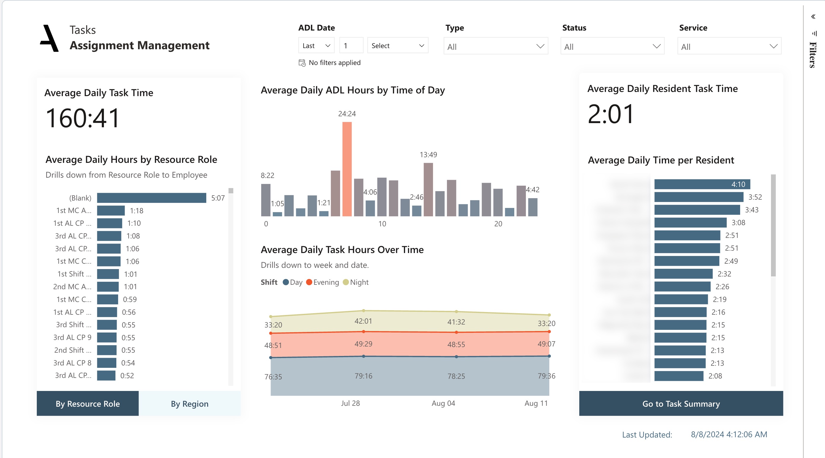The image size is (825, 458).
Task: Click the highlighted 24:24 peak bar
Action: tap(347, 169)
